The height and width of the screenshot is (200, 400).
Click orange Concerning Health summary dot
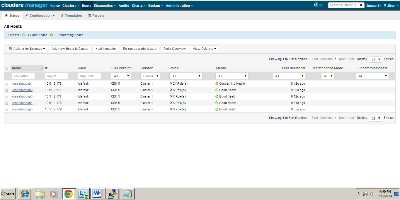pyautogui.click(x=52, y=35)
